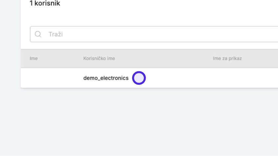This screenshot has width=278, height=156.
Task: Sort by the Ime za prikaz column
Action: [x=227, y=58]
